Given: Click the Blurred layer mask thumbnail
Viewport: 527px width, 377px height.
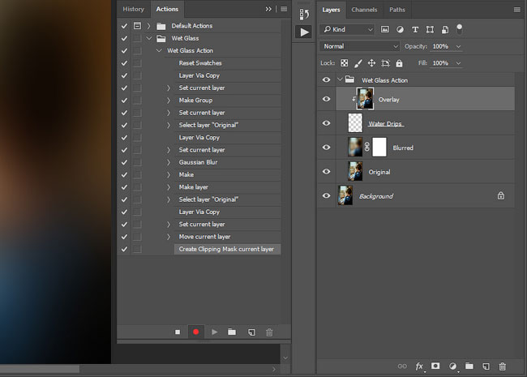Looking at the screenshot, I should (379, 148).
